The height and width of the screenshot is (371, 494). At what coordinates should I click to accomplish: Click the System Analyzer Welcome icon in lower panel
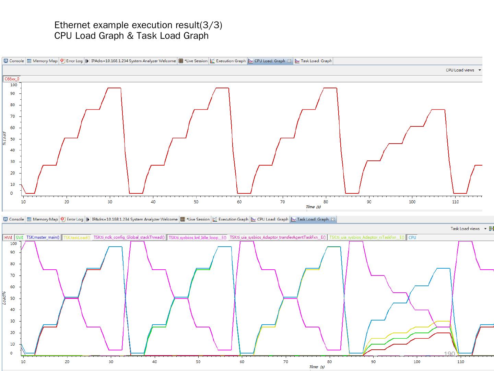[x=88, y=219]
